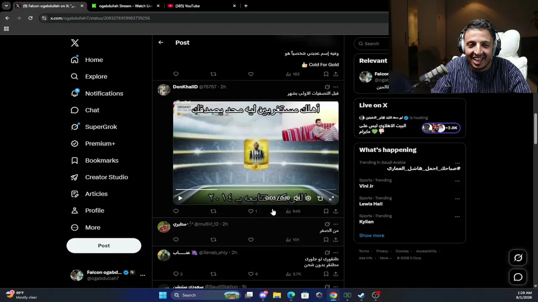Reload the page in Chrome
This screenshot has width=538, height=302.
pyautogui.click(x=30, y=18)
